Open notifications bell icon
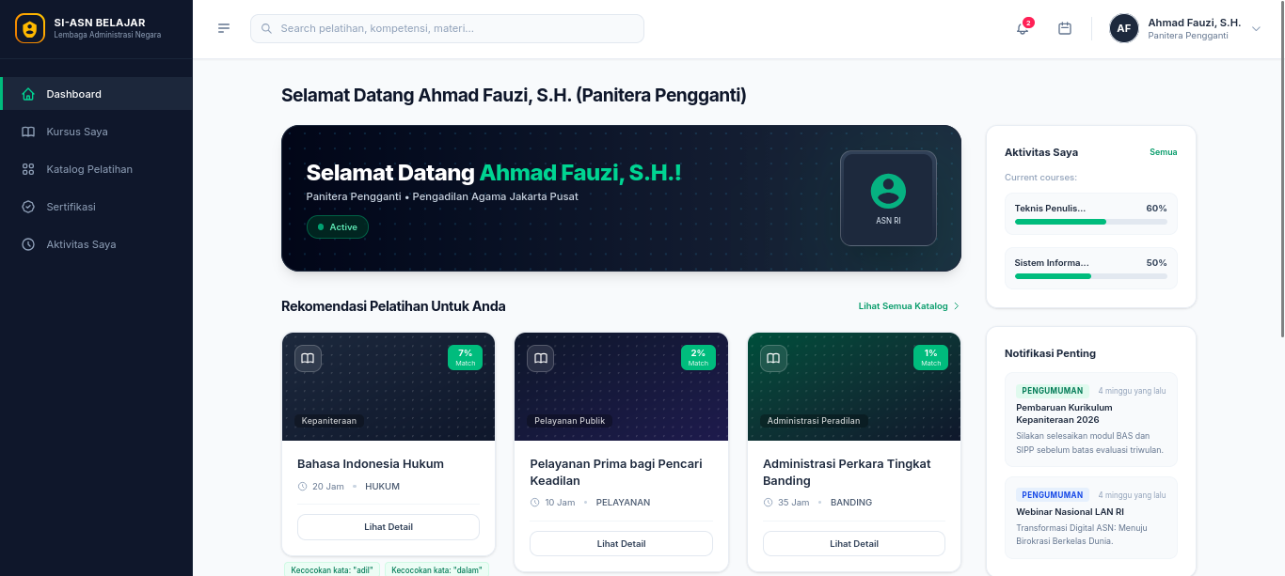This screenshot has height=576, width=1285. (1023, 29)
